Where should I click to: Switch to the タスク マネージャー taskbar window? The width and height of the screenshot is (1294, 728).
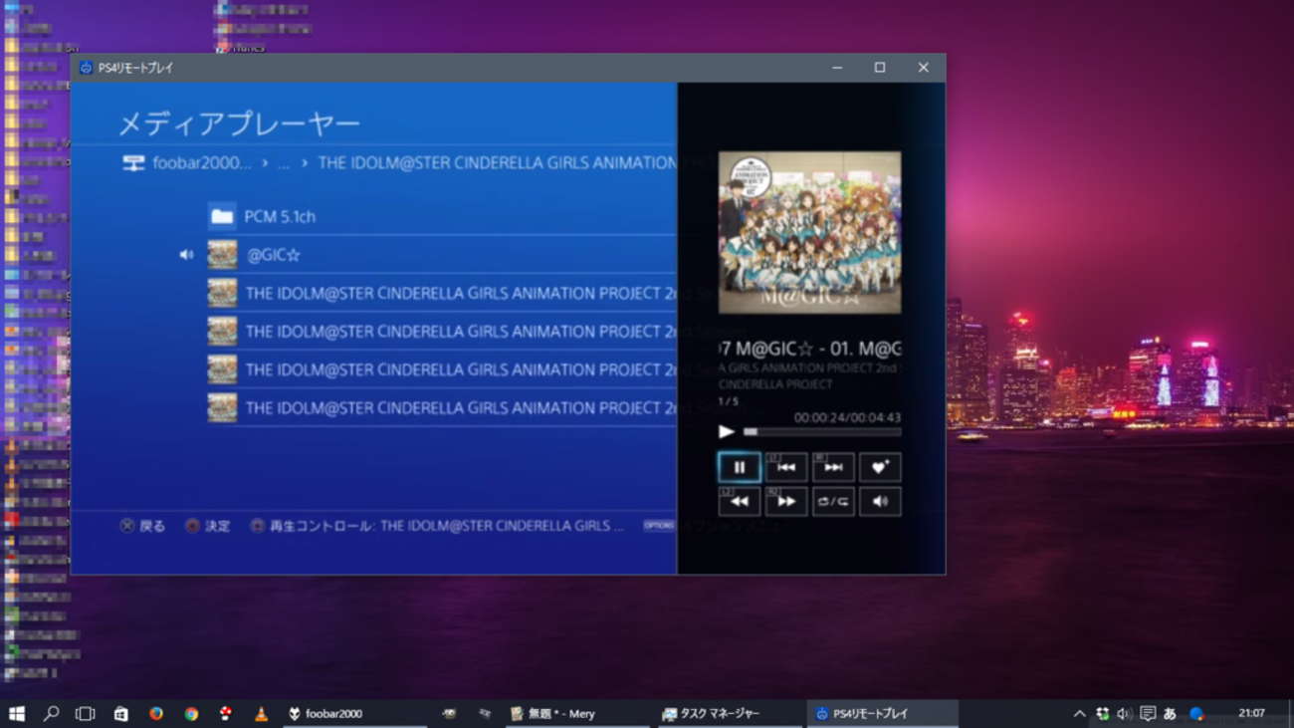(729, 713)
